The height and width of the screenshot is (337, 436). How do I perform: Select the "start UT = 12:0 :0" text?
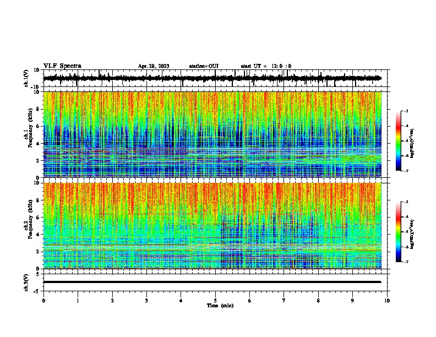266,66
